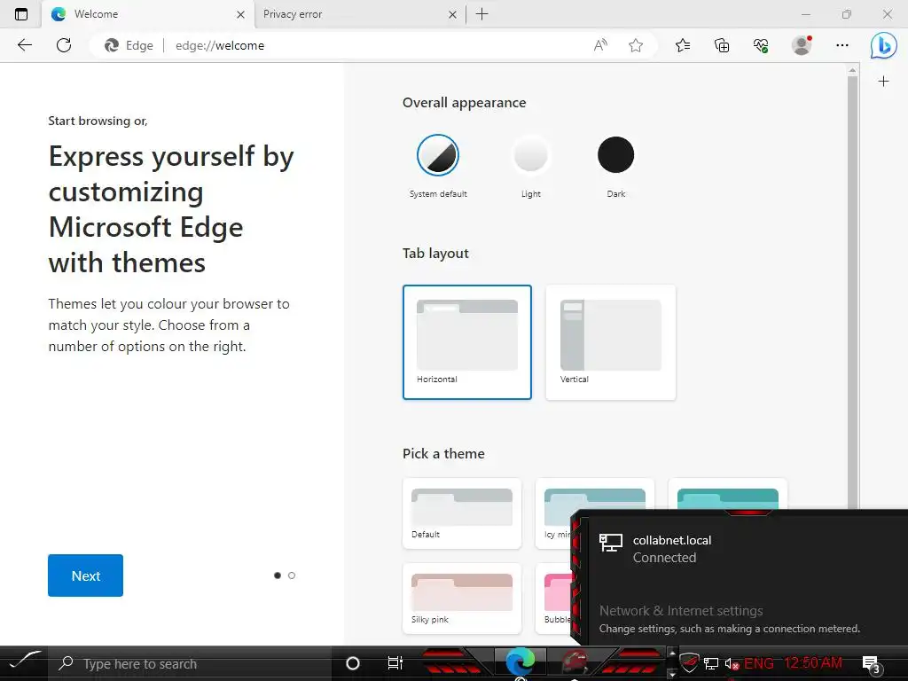This screenshot has width=908, height=681.
Task: Click the 'Pick a theme' heading
Action: coord(443,453)
